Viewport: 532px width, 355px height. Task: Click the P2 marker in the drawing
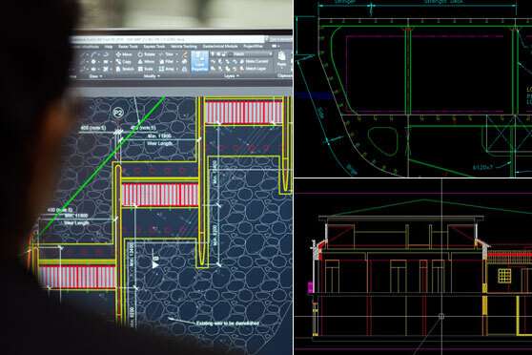coord(118,113)
